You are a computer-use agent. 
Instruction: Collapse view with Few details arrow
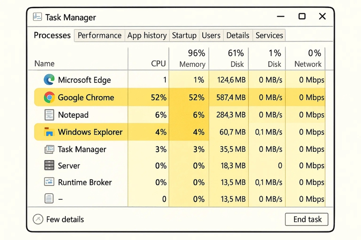(38, 219)
